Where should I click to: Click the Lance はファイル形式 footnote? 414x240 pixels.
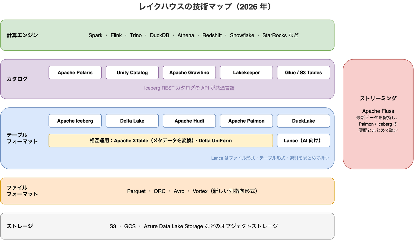[x=270, y=158]
